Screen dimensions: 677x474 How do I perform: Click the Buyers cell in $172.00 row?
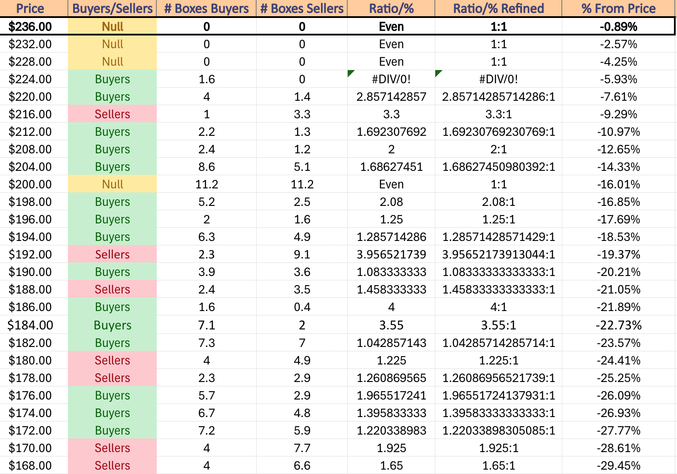(x=112, y=430)
